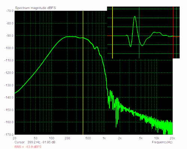Click the -170.0 label at axis bottom

pos(9,134)
